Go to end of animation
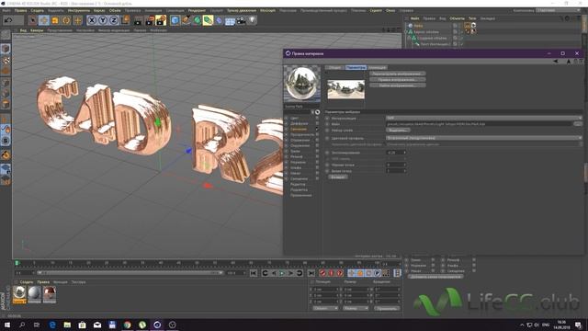 tap(311, 273)
